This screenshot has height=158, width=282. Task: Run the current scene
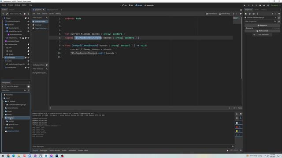(260, 5)
